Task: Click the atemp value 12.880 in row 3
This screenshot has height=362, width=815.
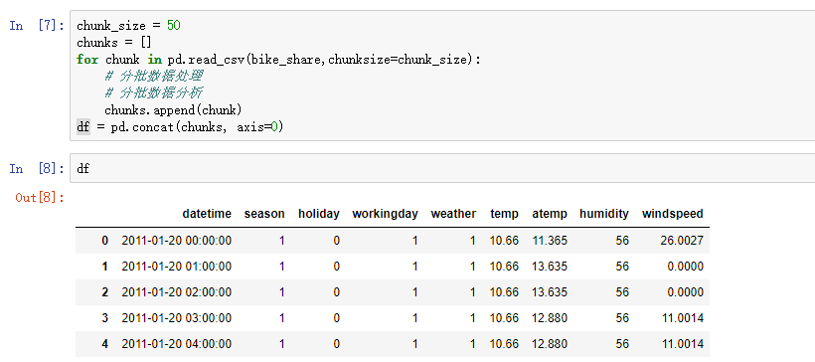Action: (x=550, y=318)
